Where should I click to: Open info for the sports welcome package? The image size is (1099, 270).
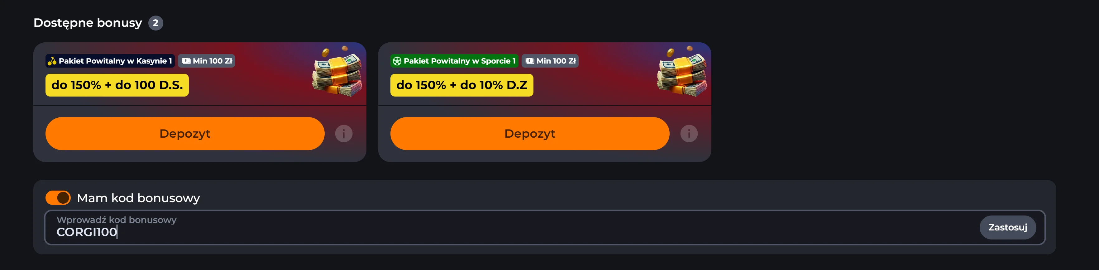point(689,134)
